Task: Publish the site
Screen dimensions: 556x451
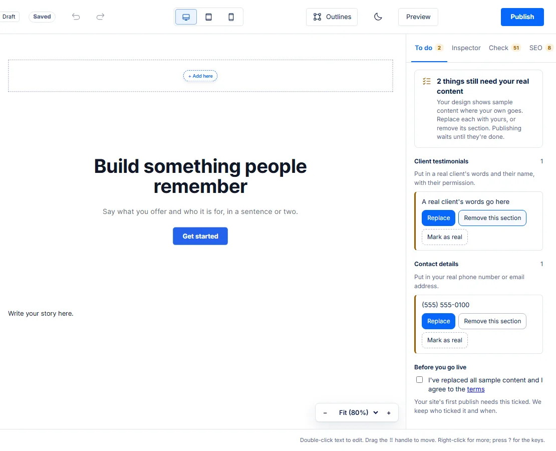Action: pyautogui.click(x=522, y=17)
